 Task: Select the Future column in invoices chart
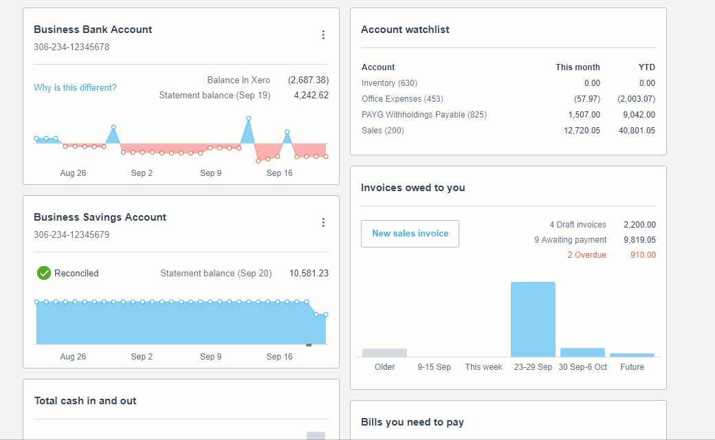(632, 355)
